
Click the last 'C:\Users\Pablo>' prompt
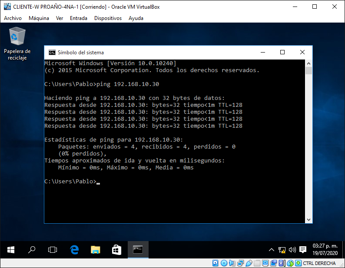(70, 182)
